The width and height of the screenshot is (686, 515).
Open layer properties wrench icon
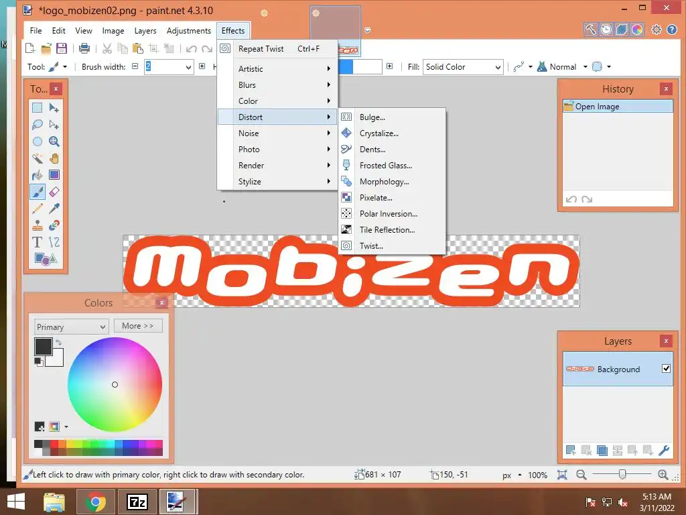tap(664, 450)
